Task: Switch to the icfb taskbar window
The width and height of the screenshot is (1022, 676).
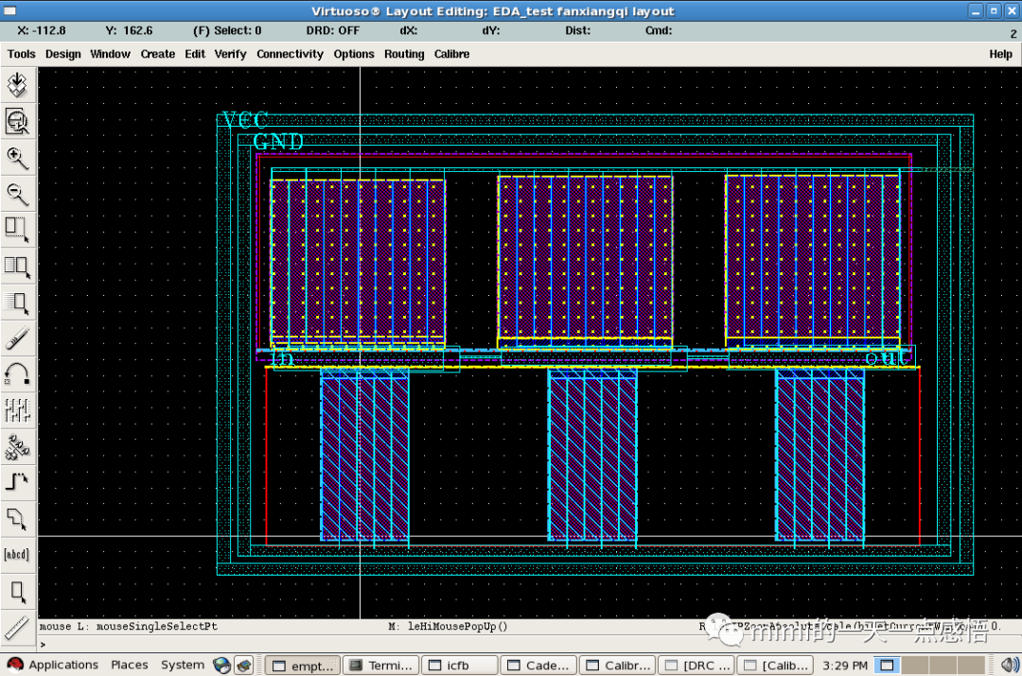Action: [458, 666]
